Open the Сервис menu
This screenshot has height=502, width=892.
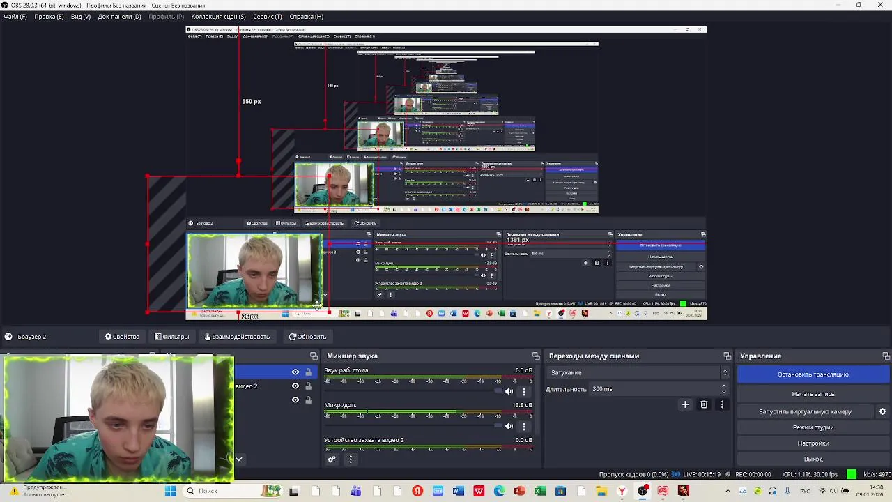[268, 16]
